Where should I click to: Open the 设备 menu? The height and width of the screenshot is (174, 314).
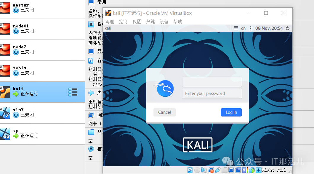pyautogui.click(x=164, y=22)
